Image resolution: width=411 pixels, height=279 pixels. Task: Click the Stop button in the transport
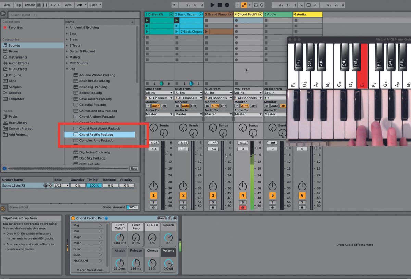[x=220, y=5]
